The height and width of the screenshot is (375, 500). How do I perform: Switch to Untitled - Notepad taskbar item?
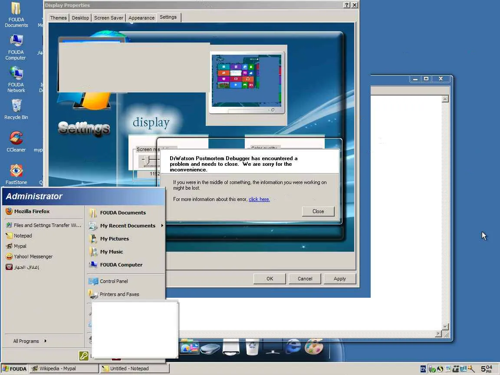[x=135, y=368]
